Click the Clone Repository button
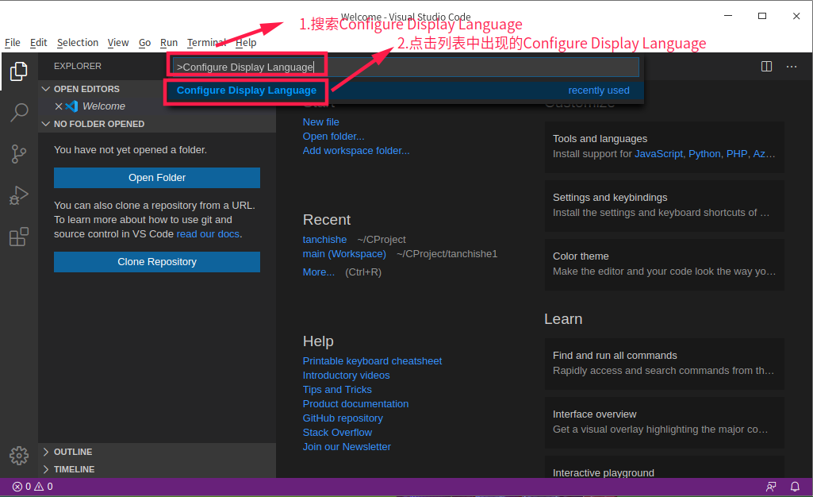Image resolution: width=813 pixels, height=497 pixels. 156,262
